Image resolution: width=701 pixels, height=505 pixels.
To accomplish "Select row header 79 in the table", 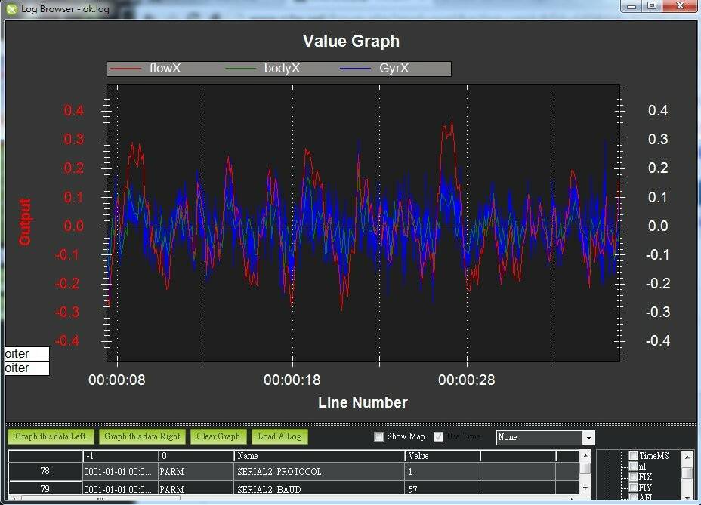I will (45, 489).
